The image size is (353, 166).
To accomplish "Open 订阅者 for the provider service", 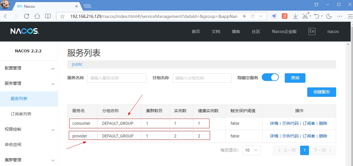I will 309,136.
